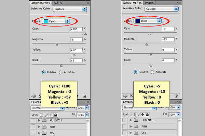Toggle FISH visibility box in Cyans panel layers

click(33, 126)
